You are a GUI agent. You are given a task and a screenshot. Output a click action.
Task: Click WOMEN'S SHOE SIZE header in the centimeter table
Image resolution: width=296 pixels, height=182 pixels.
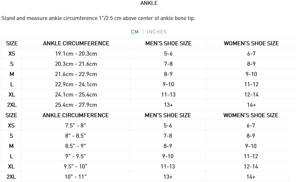point(251,44)
